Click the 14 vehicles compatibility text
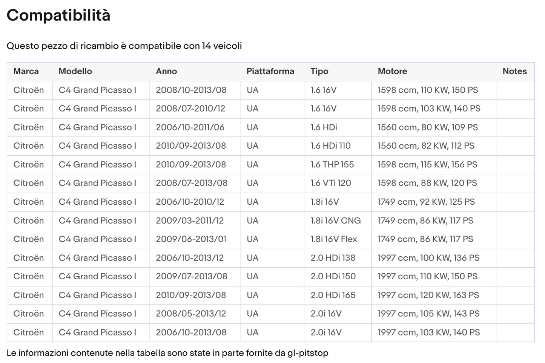Viewport: 545px width, 363px height. tap(124, 46)
